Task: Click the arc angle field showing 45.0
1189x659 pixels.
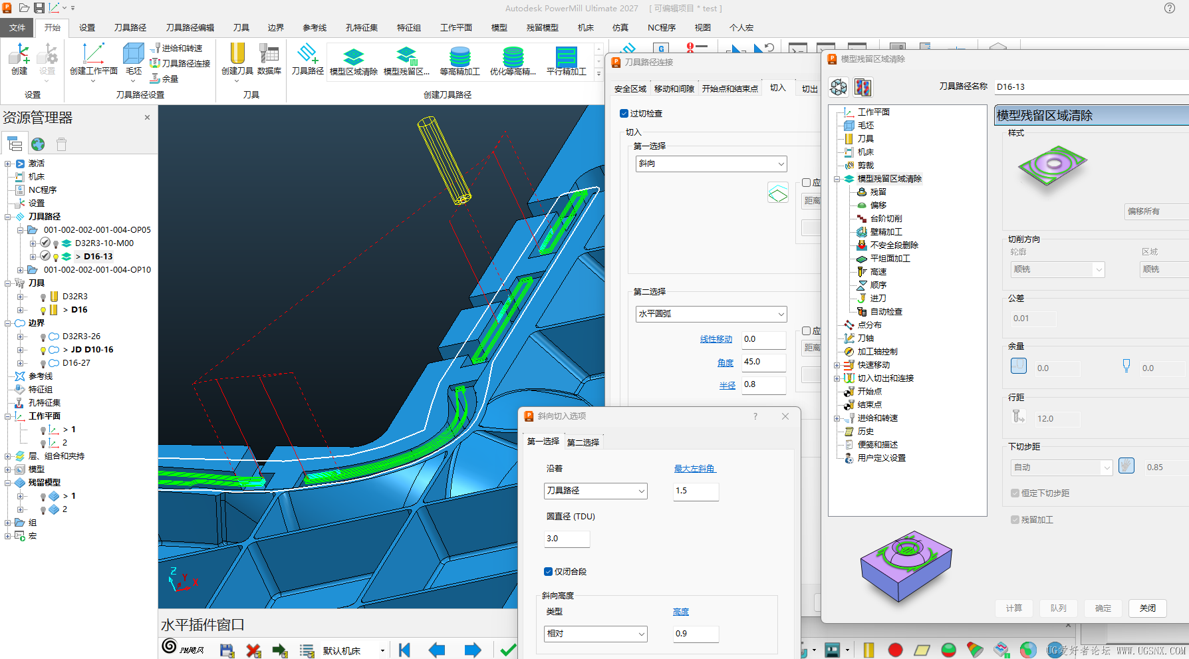Action: click(764, 362)
